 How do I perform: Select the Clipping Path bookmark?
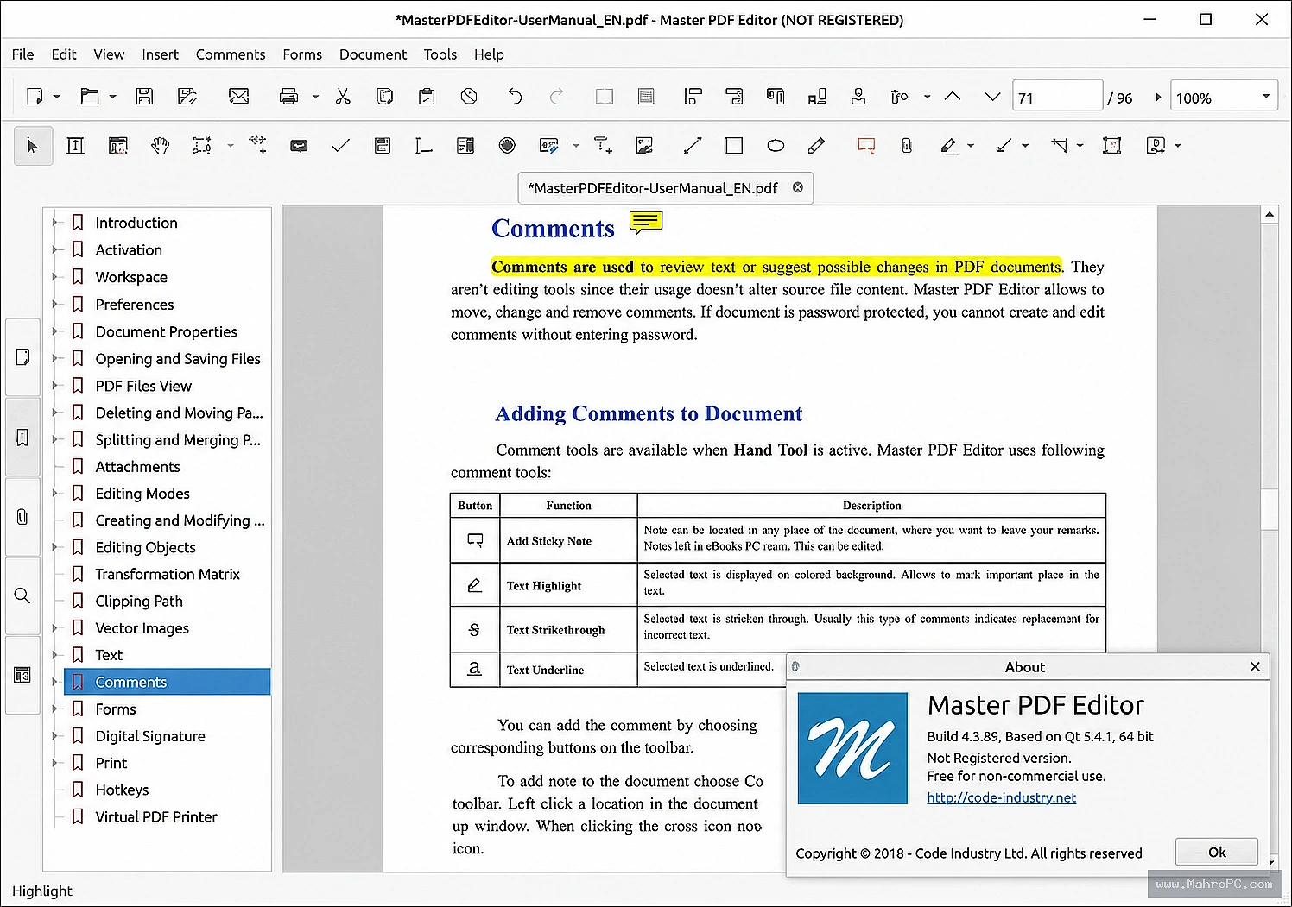[x=139, y=602]
